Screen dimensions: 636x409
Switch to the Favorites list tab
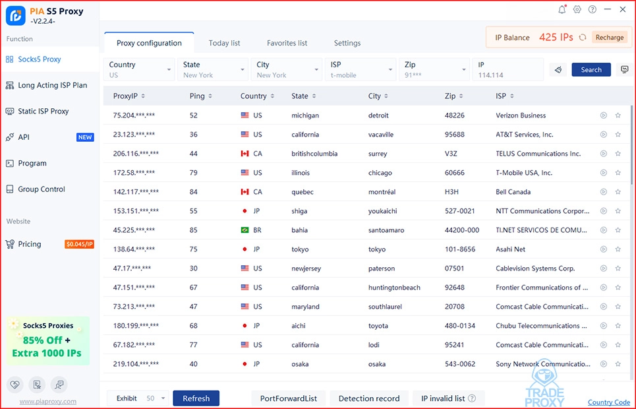(x=287, y=43)
